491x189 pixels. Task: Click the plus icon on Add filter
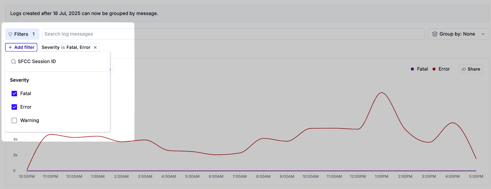[x=10, y=47]
